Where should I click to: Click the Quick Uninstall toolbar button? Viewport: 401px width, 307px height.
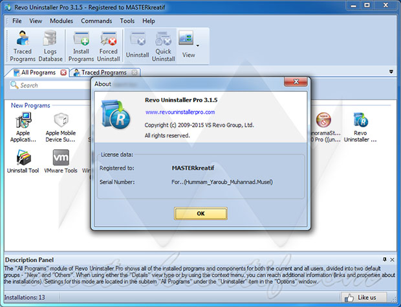pos(164,46)
